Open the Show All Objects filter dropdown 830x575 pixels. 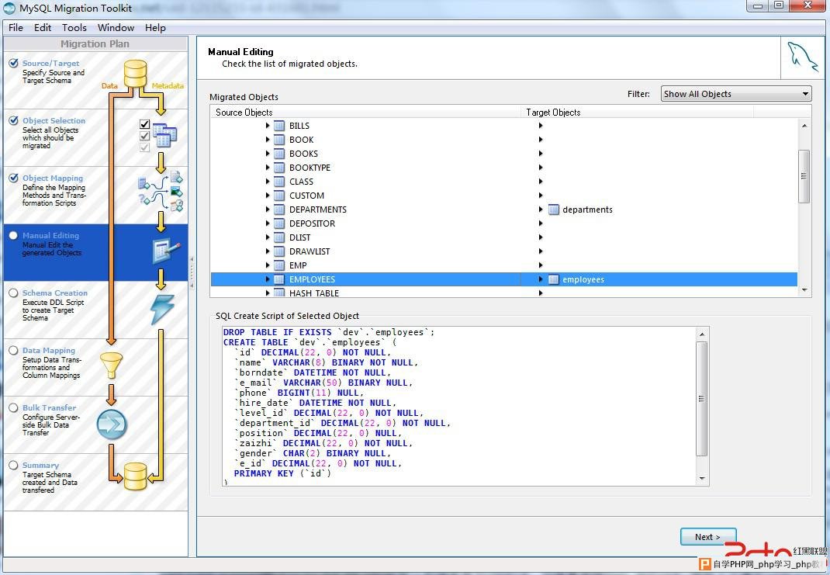[x=736, y=94]
